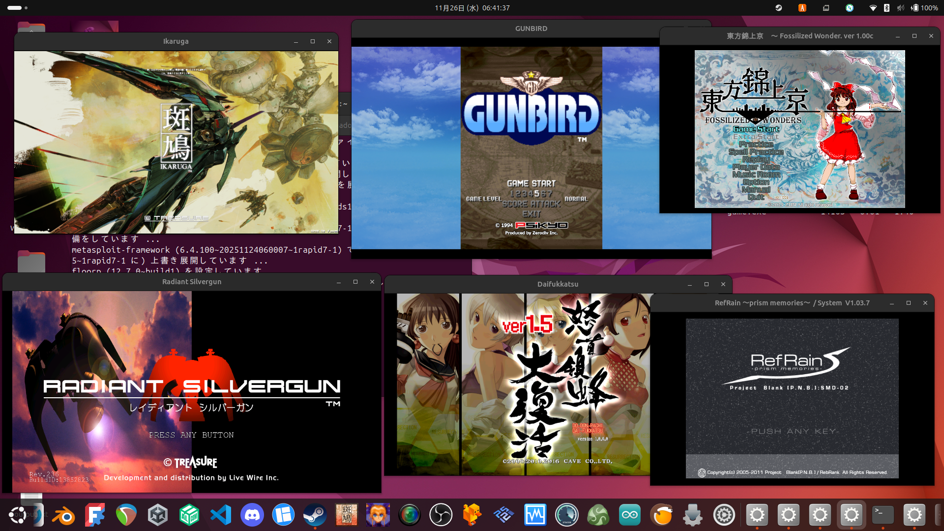Open the Arduino IDE from the dock
The image size is (944, 531).
tap(630, 515)
